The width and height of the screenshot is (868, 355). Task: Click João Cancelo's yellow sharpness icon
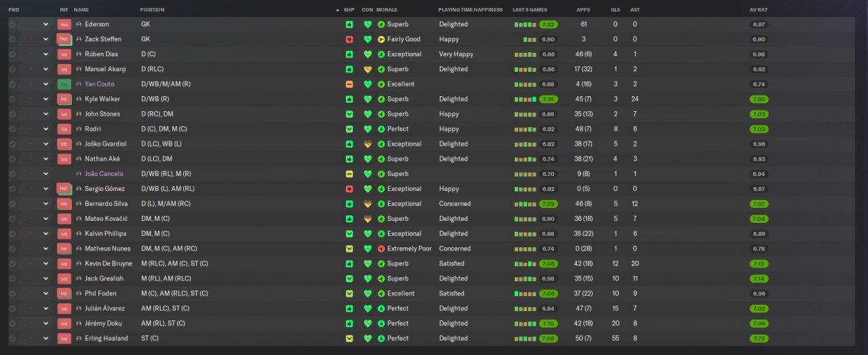[x=349, y=174]
